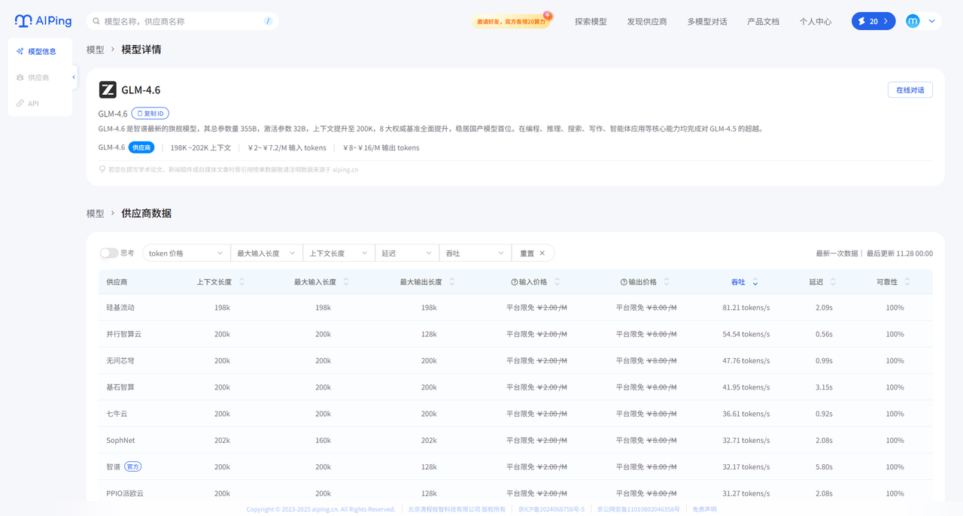Image resolution: width=963 pixels, height=516 pixels.
Task: Click the X icon on 重置
Action: [542, 253]
